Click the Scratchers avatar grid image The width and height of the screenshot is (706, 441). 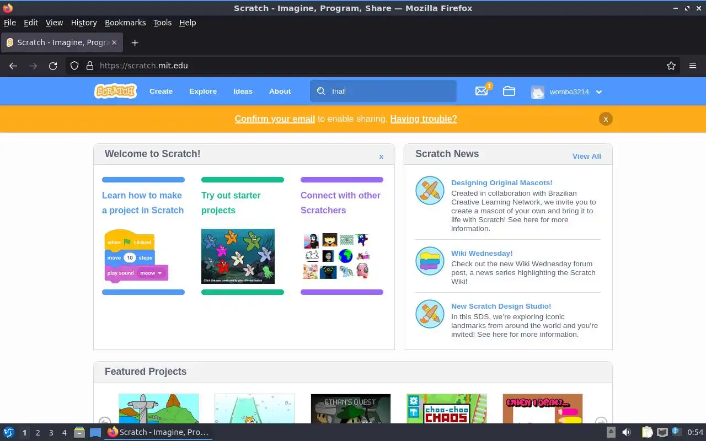(336, 256)
